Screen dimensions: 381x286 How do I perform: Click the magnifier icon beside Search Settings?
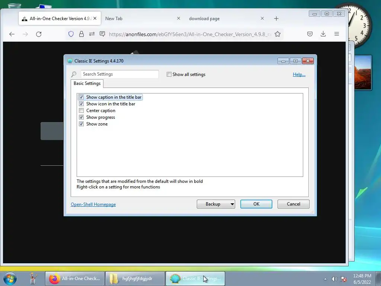point(74,74)
